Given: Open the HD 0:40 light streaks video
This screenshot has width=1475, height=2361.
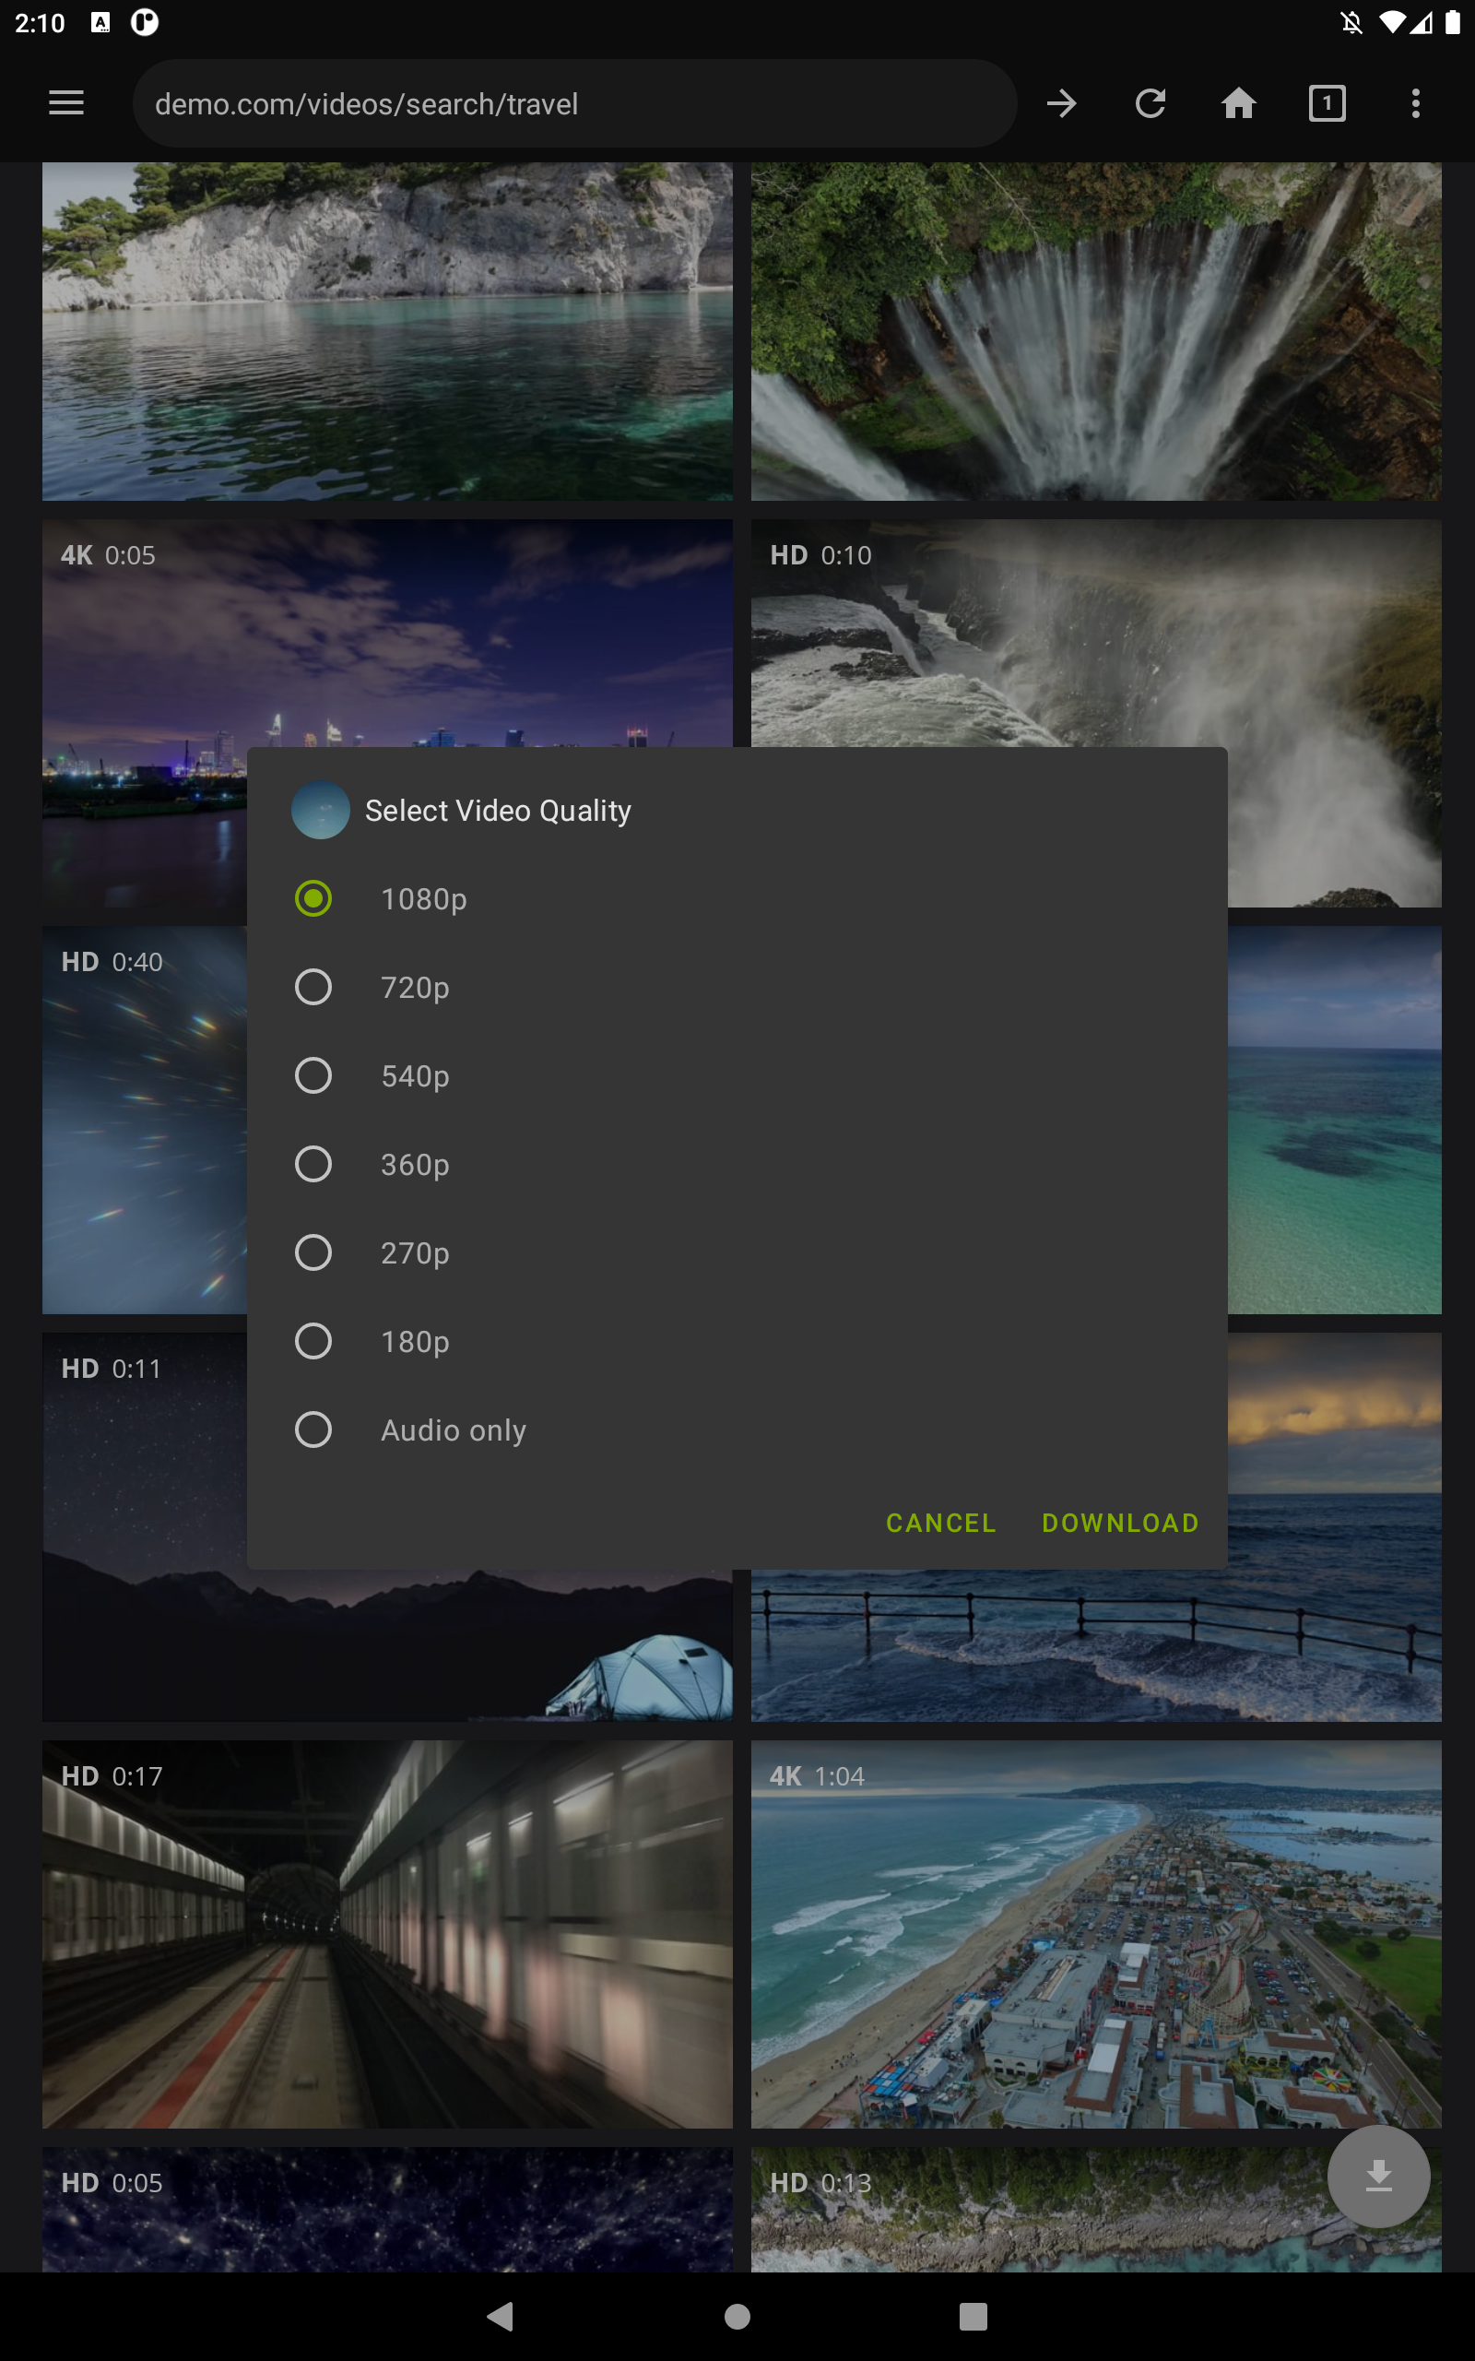Looking at the screenshot, I should click(x=145, y=1119).
